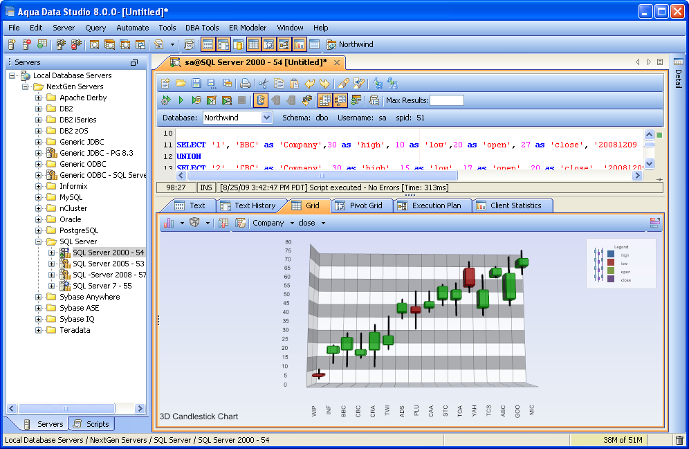This screenshot has height=449, width=689.
Task: Click the New Script icon in editor toolbar
Action: click(165, 83)
